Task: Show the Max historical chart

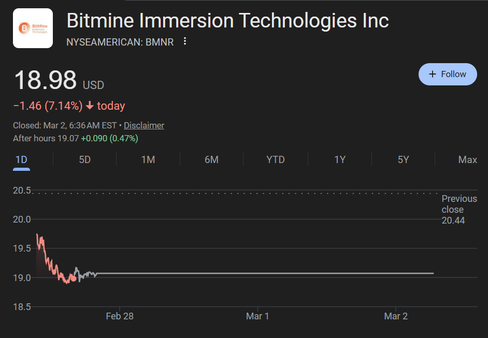Action: tap(467, 159)
